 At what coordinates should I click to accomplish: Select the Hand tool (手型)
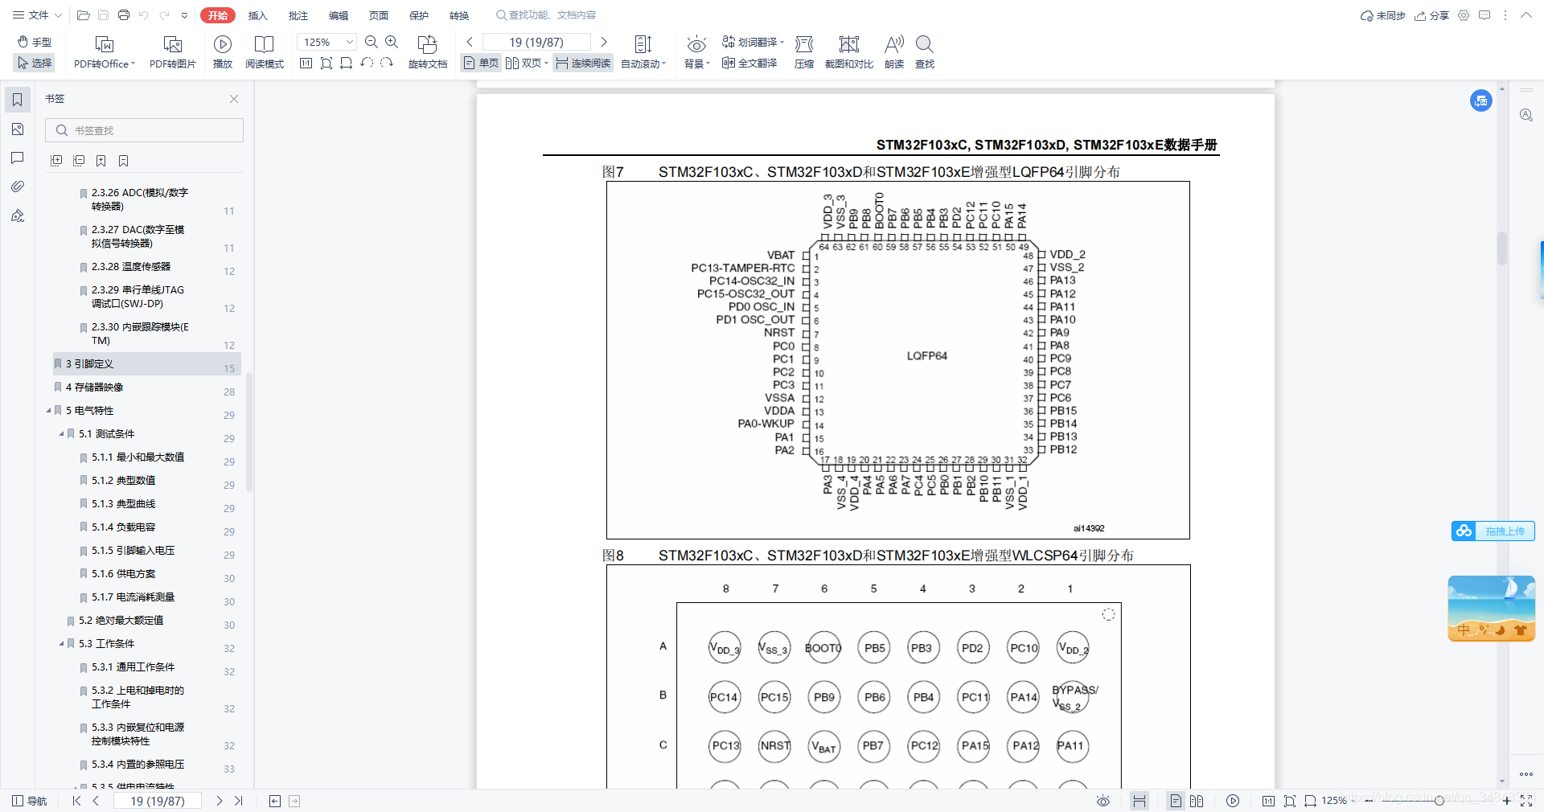(x=34, y=42)
